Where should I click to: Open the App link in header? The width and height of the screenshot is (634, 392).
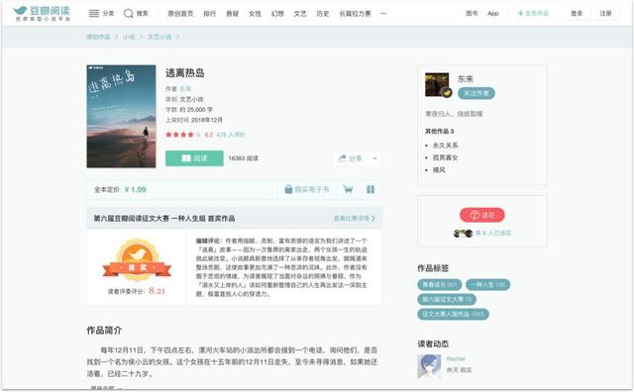tap(493, 13)
